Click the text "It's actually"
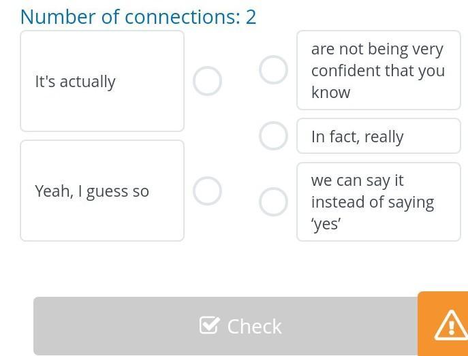The width and height of the screenshot is (468, 356). pos(76,82)
